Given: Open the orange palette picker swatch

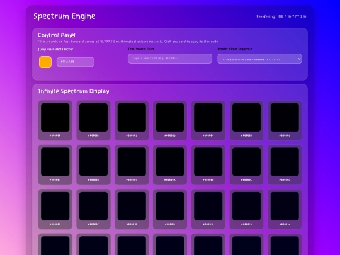Looking at the screenshot, I should (45, 62).
